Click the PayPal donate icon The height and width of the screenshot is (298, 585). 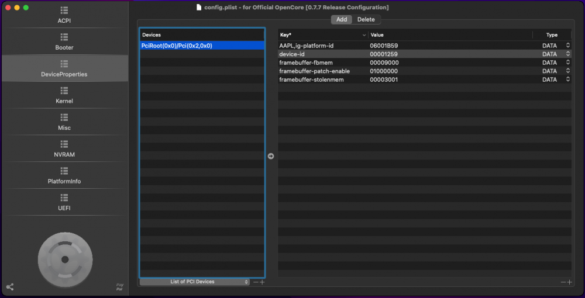pos(120,287)
